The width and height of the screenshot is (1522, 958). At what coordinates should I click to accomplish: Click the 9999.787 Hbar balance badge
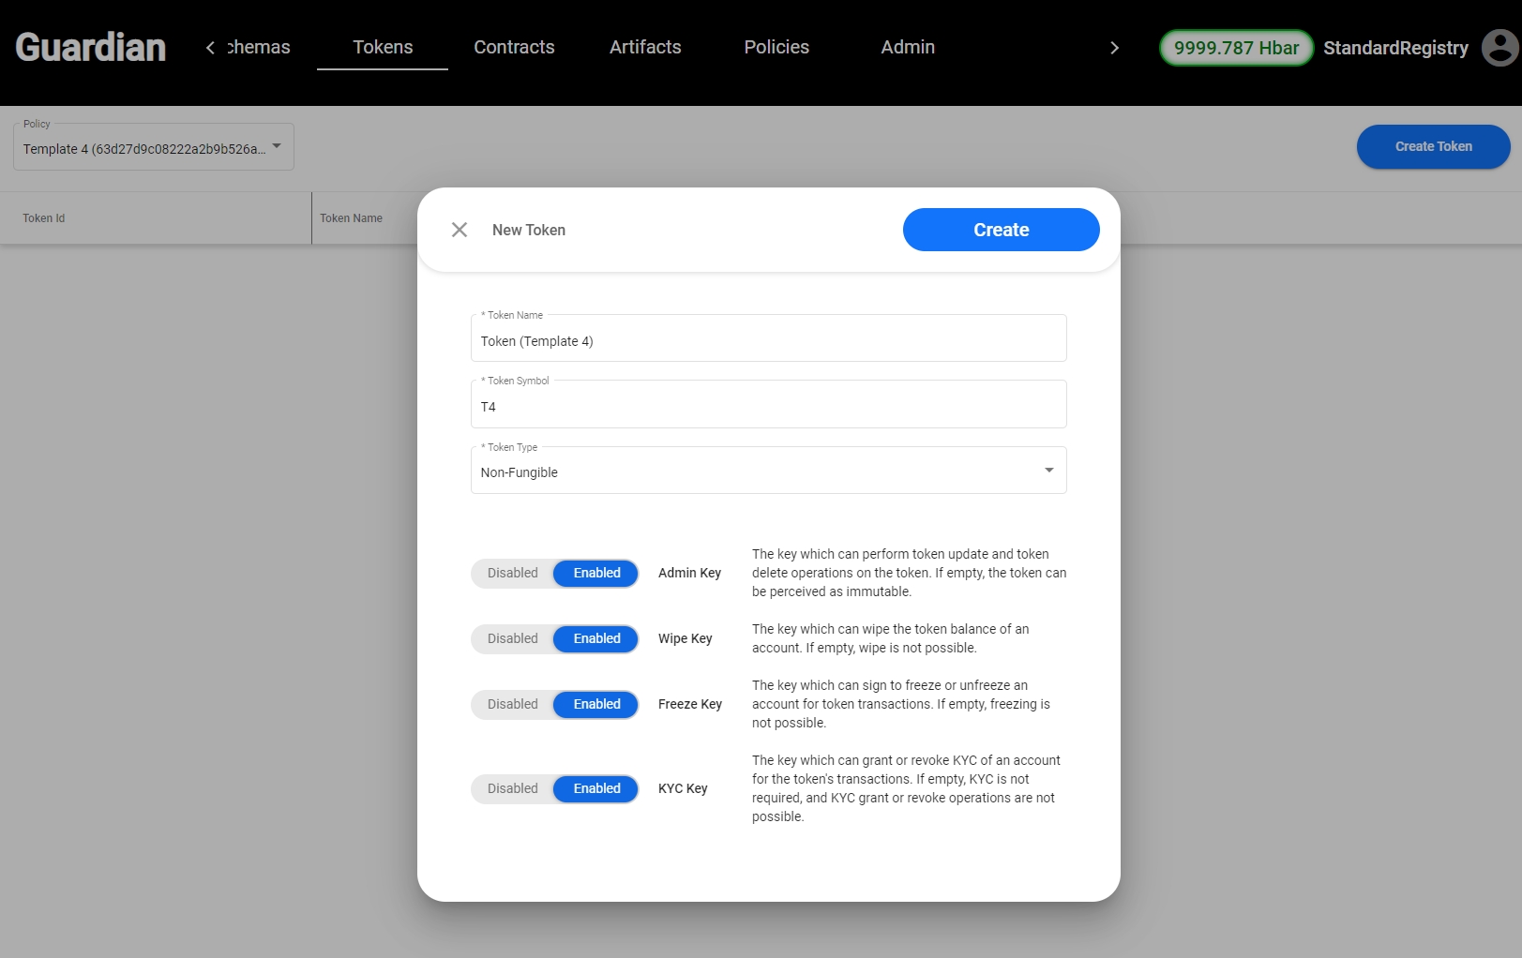pyautogui.click(x=1236, y=48)
